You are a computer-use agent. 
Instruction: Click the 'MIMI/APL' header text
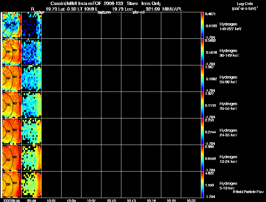172,9
